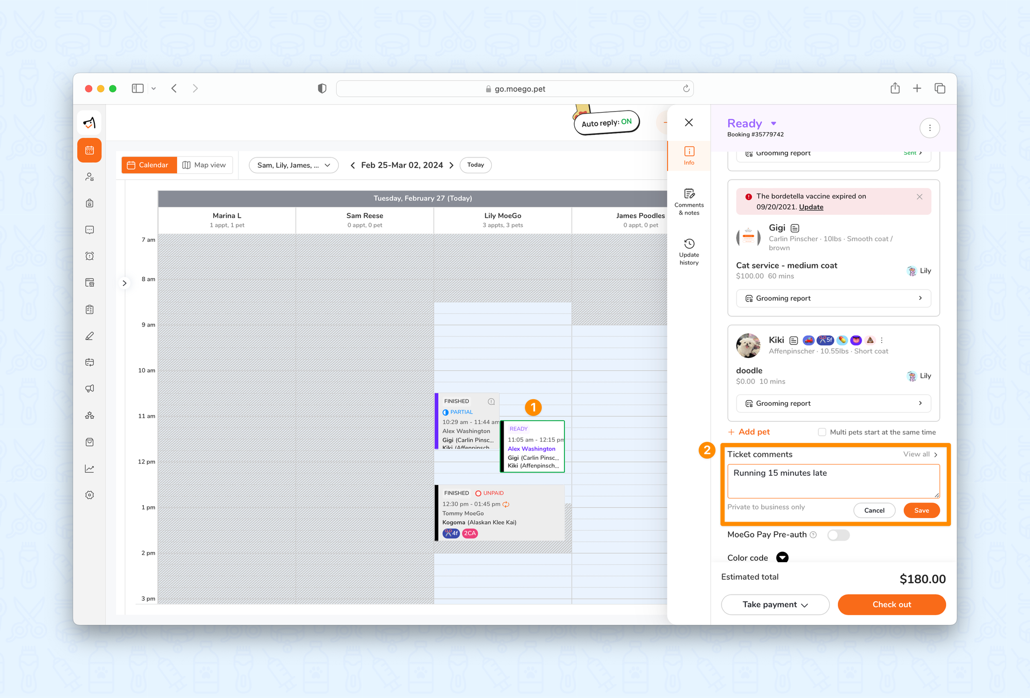Open Update history panel
The height and width of the screenshot is (698, 1030).
pos(689,252)
